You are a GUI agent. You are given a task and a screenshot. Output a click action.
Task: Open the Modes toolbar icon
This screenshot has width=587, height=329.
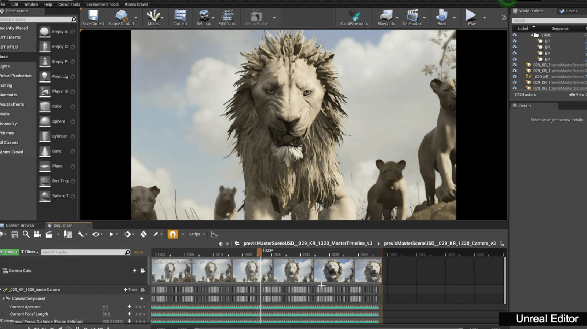click(153, 17)
